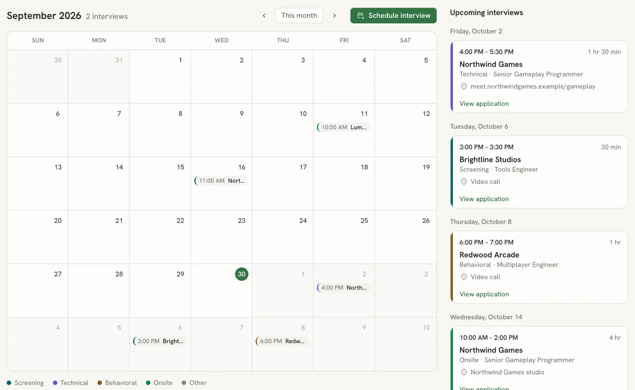Click the Upcoming interviews heading

pos(487,13)
